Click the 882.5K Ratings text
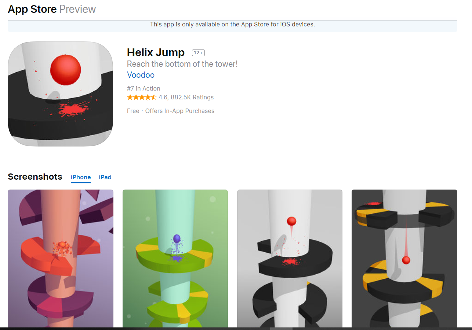The image size is (472, 330). pos(192,97)
